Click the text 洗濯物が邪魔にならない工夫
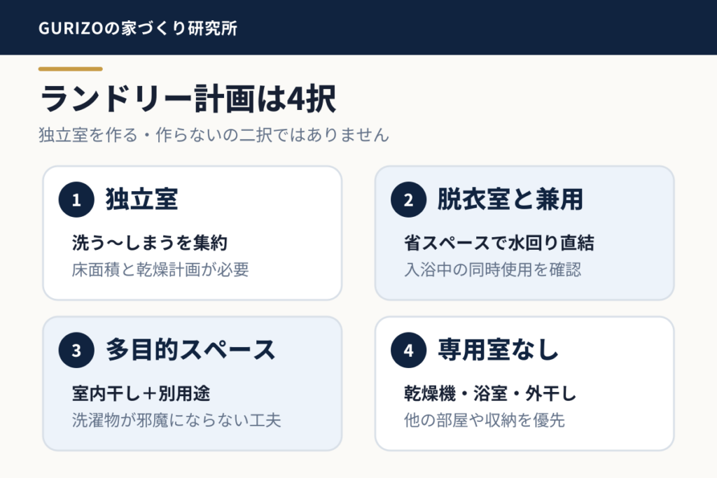This screenshot has height=478, width=717. [176, 421]
